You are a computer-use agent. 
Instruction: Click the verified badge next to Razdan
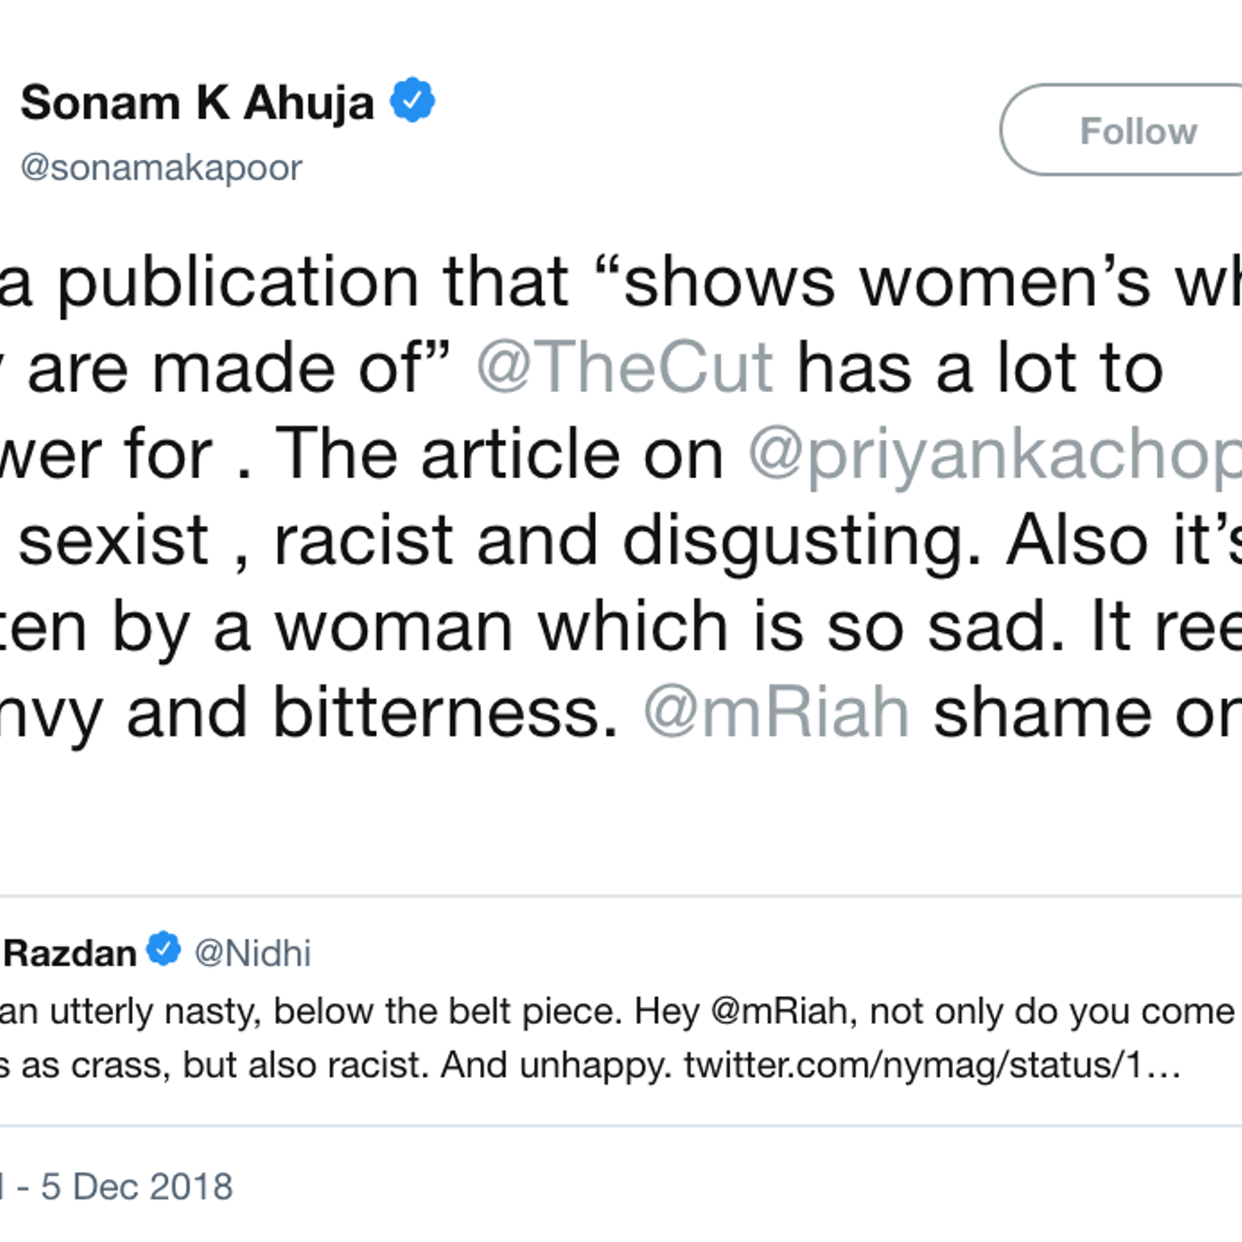point(163,949)
